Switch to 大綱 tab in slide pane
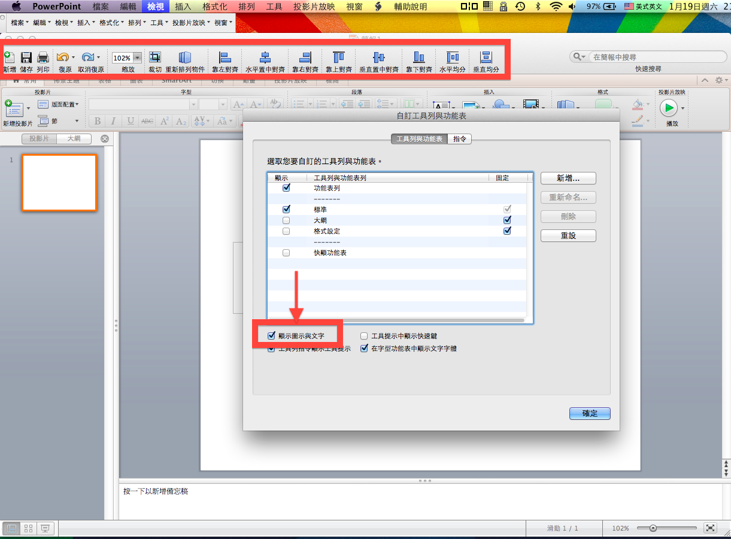 [x=74, y=138]
